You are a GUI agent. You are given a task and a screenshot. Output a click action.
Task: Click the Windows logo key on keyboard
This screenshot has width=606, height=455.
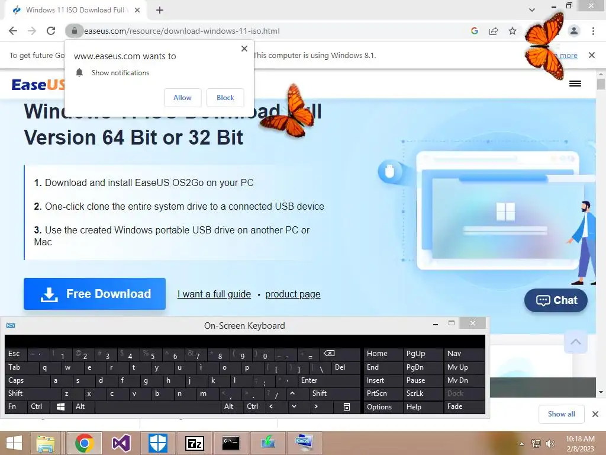(x=61, y=406)
